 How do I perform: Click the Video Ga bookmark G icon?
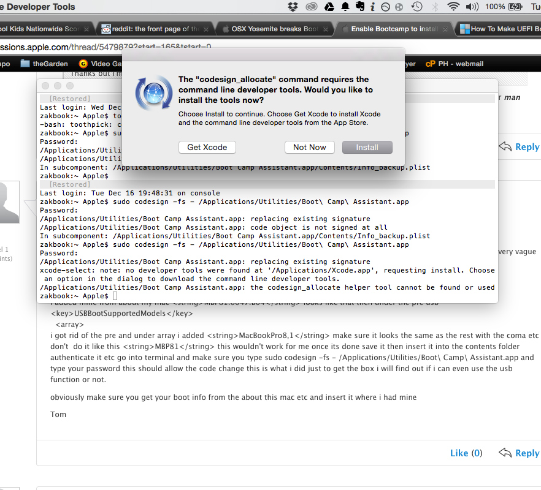tap(83, 64)
